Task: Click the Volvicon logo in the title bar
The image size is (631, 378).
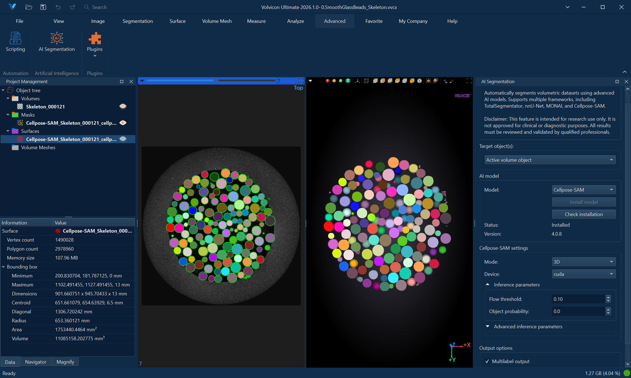Action: click(12, 7)
